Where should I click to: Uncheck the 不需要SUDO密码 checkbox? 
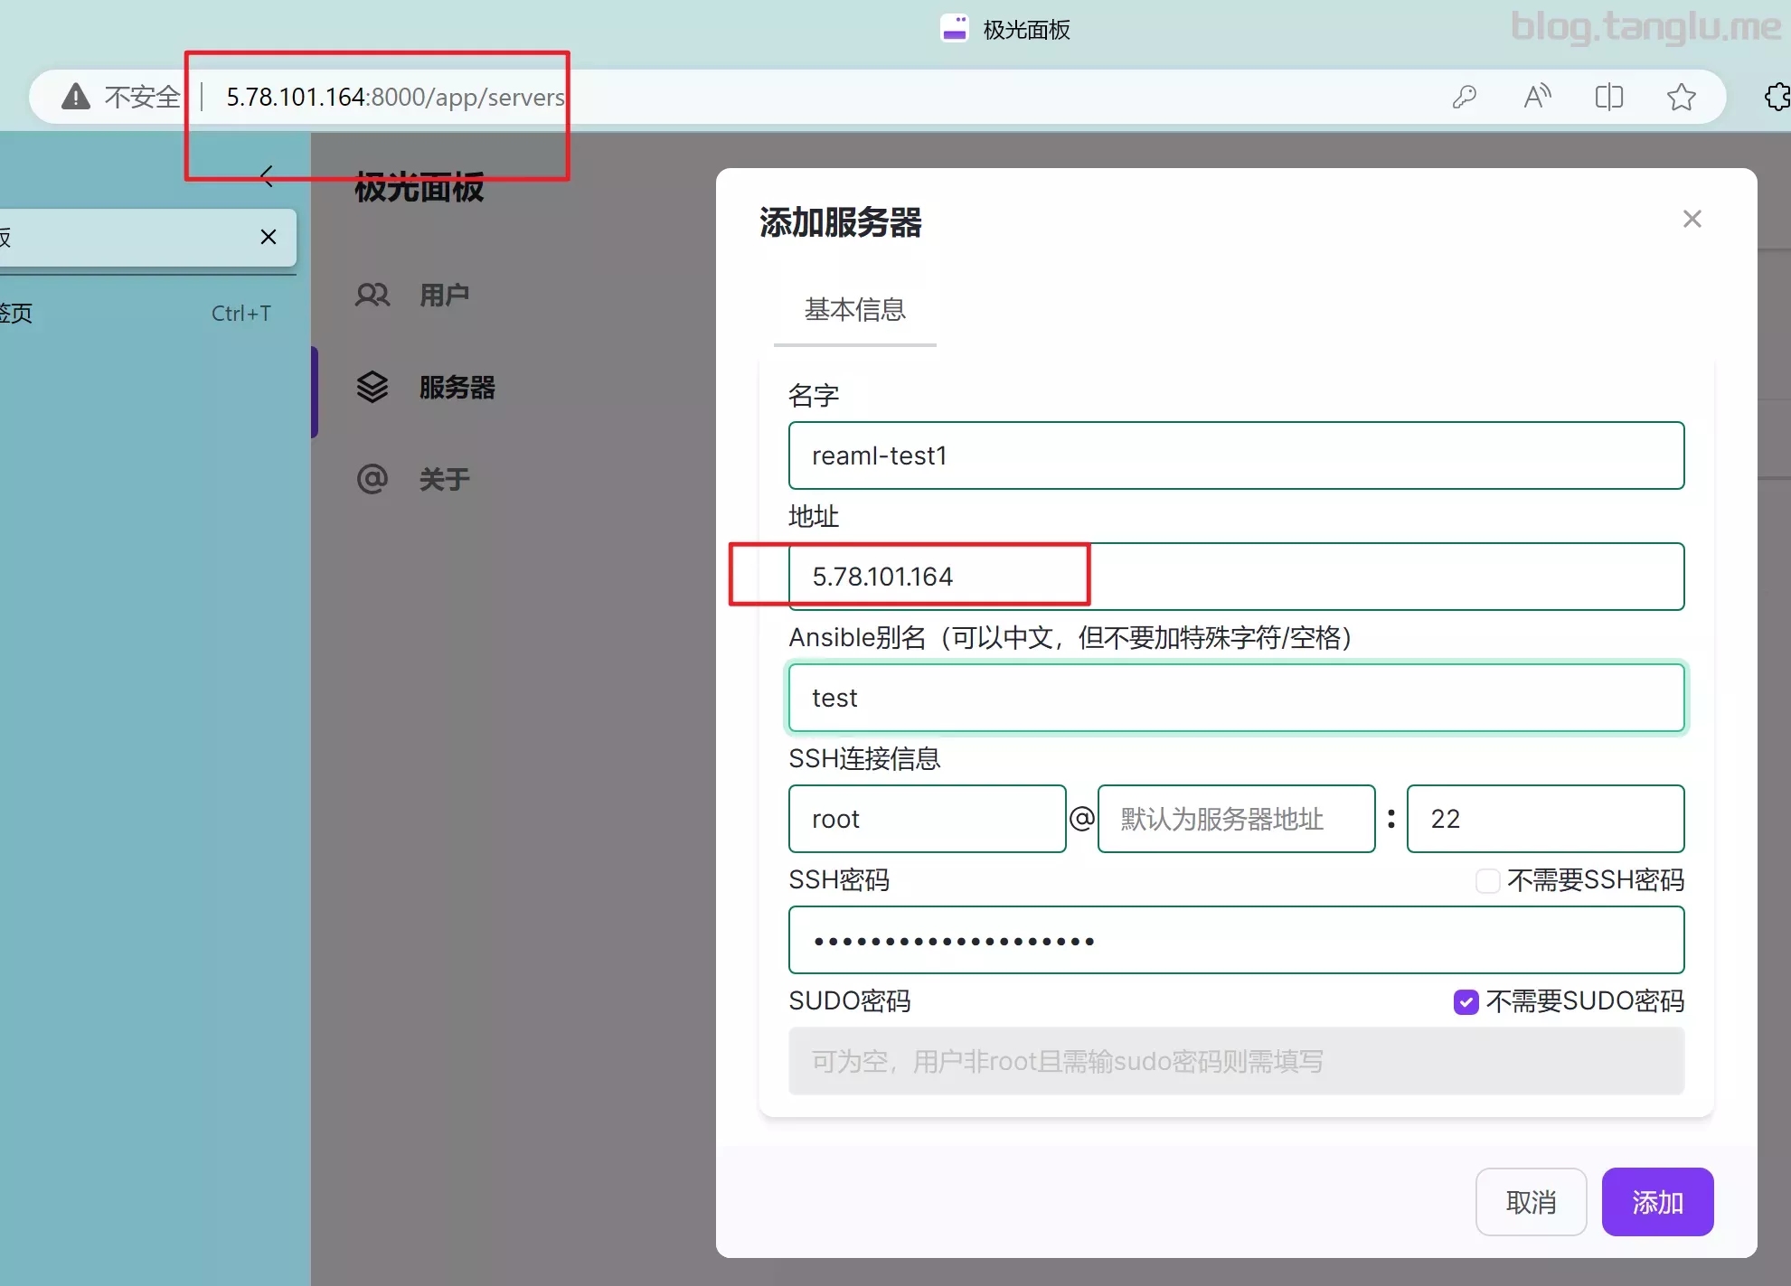click(x=1466, y=1001)
